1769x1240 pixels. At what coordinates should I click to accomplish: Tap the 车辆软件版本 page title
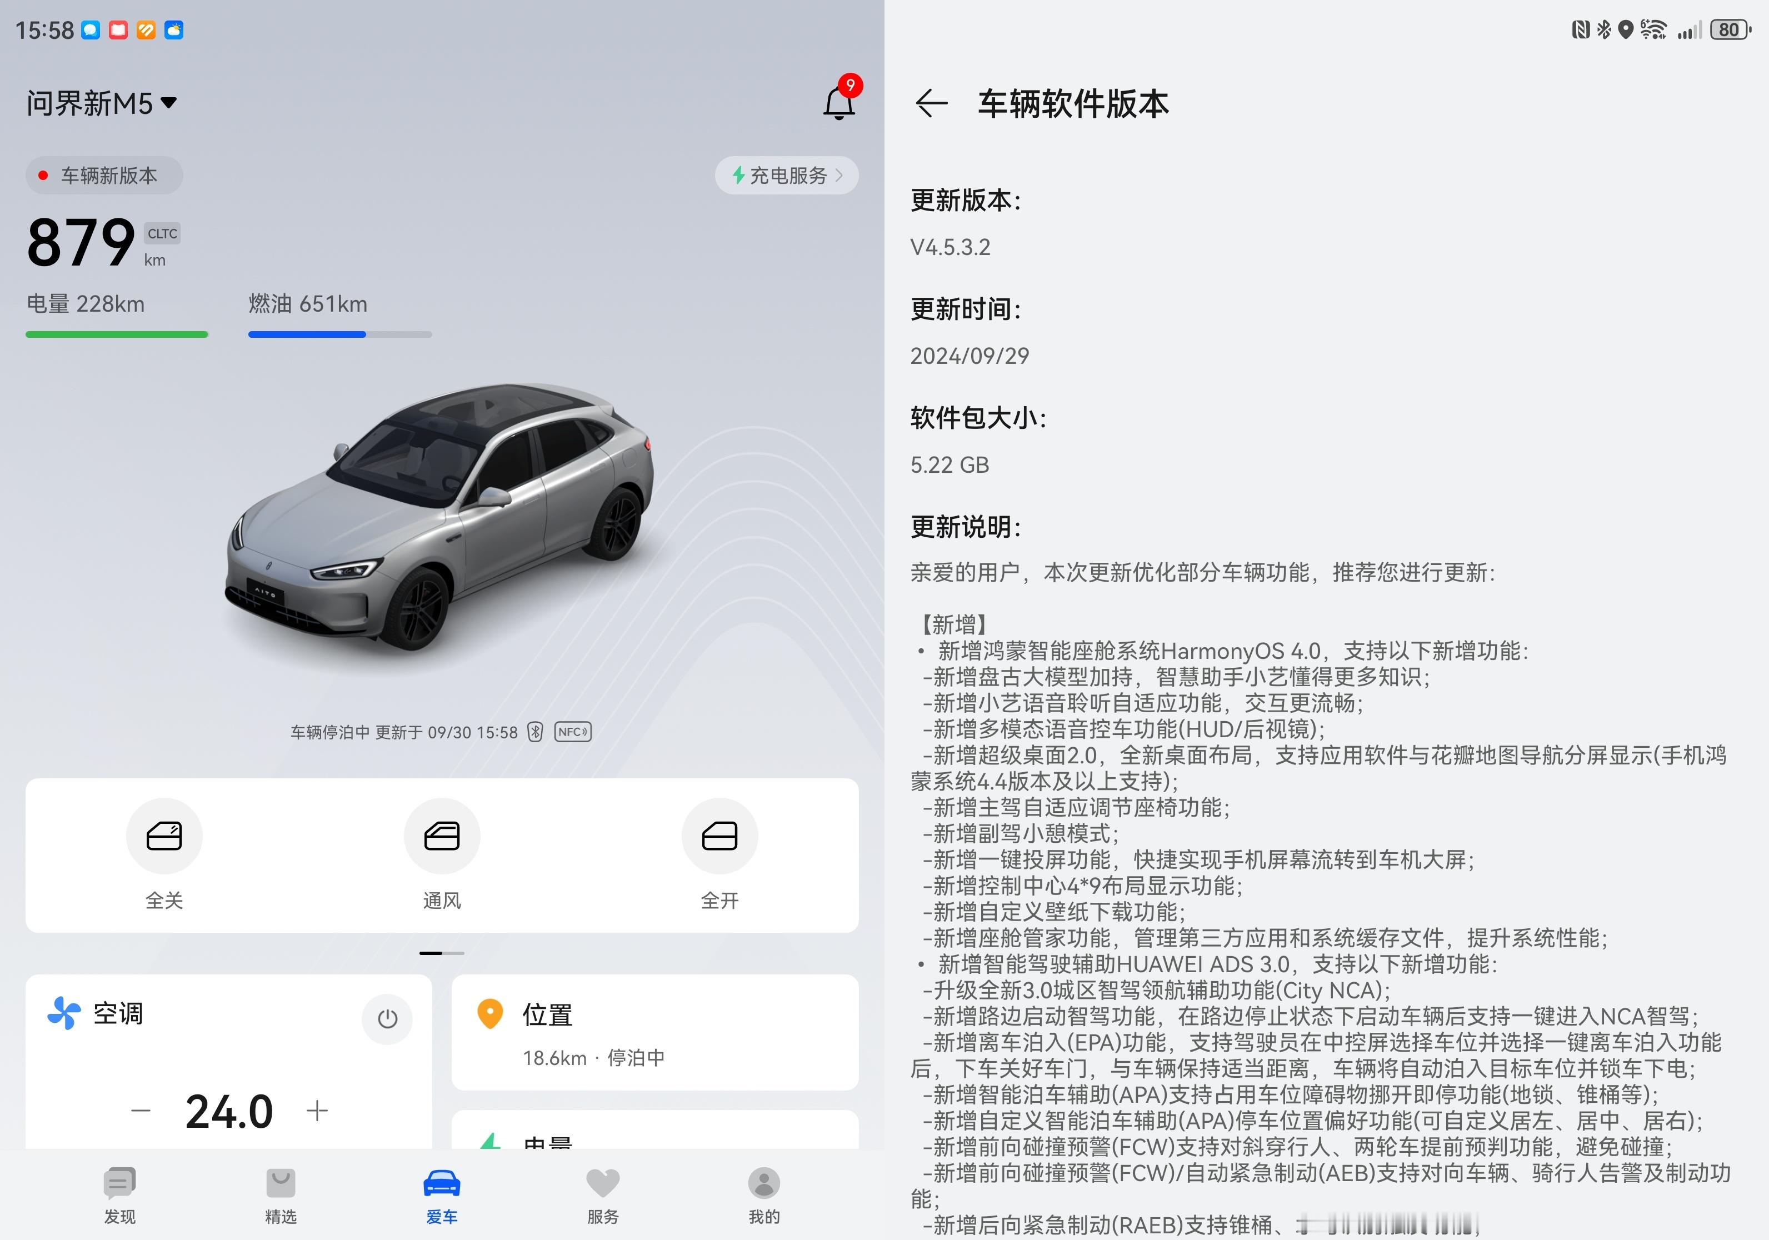tap(1073, 103)
